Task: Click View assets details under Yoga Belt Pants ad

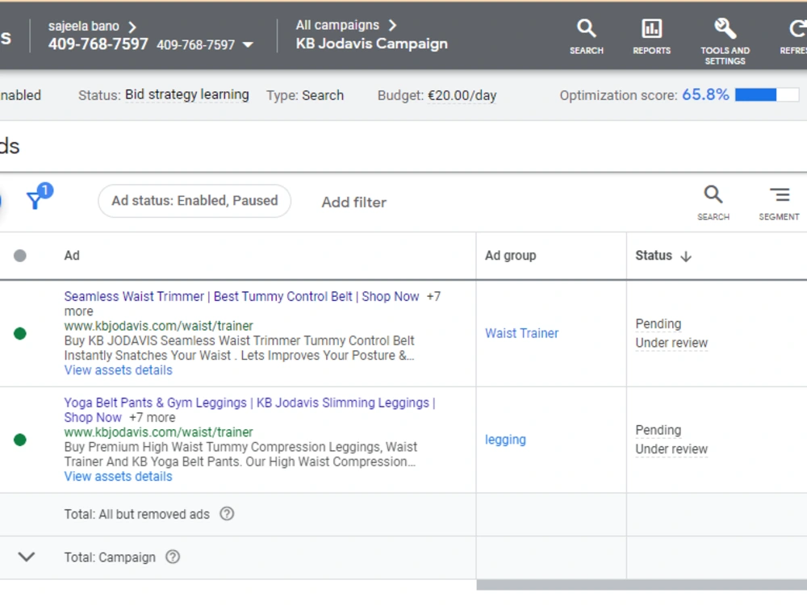Action: pyautogui.click(x=118, y=477)
